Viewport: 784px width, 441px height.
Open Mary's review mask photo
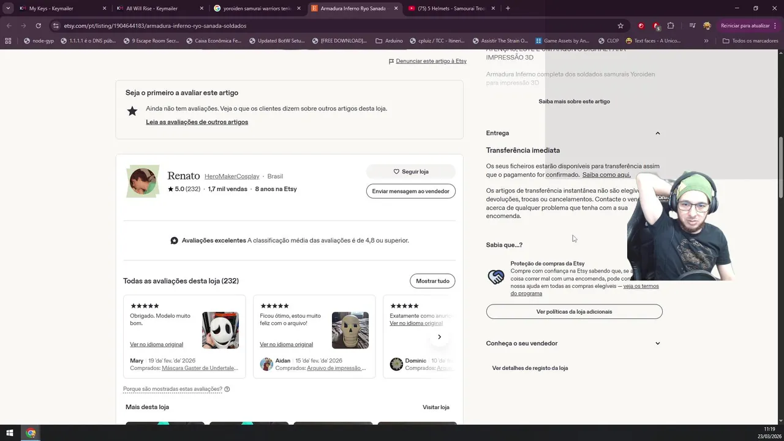pos(221,330)
